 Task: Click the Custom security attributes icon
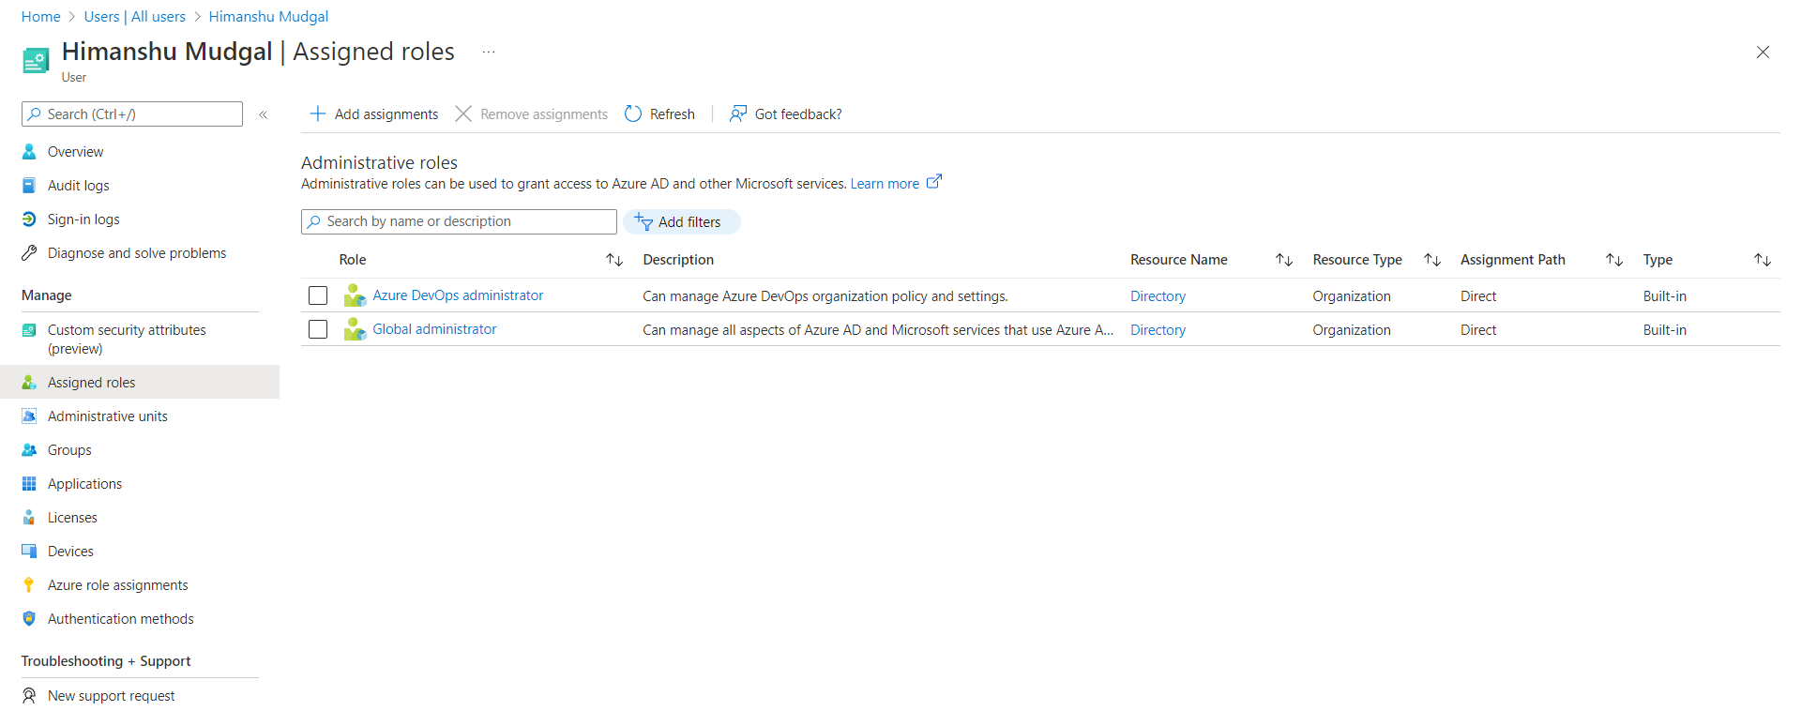point(29,330)
